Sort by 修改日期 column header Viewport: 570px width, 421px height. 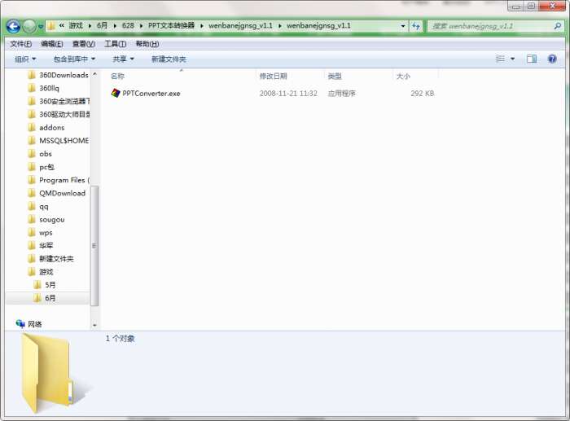(274, 77)
